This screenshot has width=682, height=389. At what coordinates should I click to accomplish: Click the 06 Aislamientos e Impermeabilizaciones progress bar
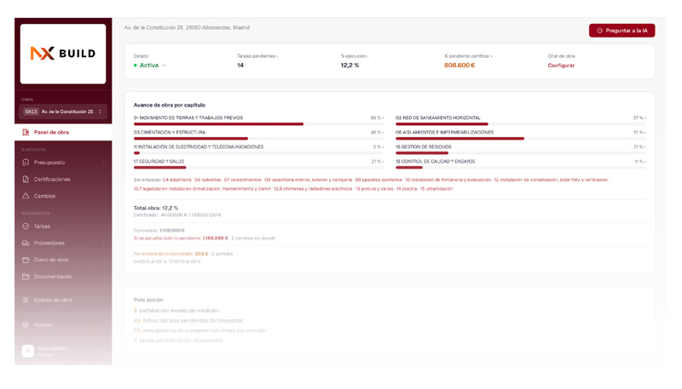point(520,139)
